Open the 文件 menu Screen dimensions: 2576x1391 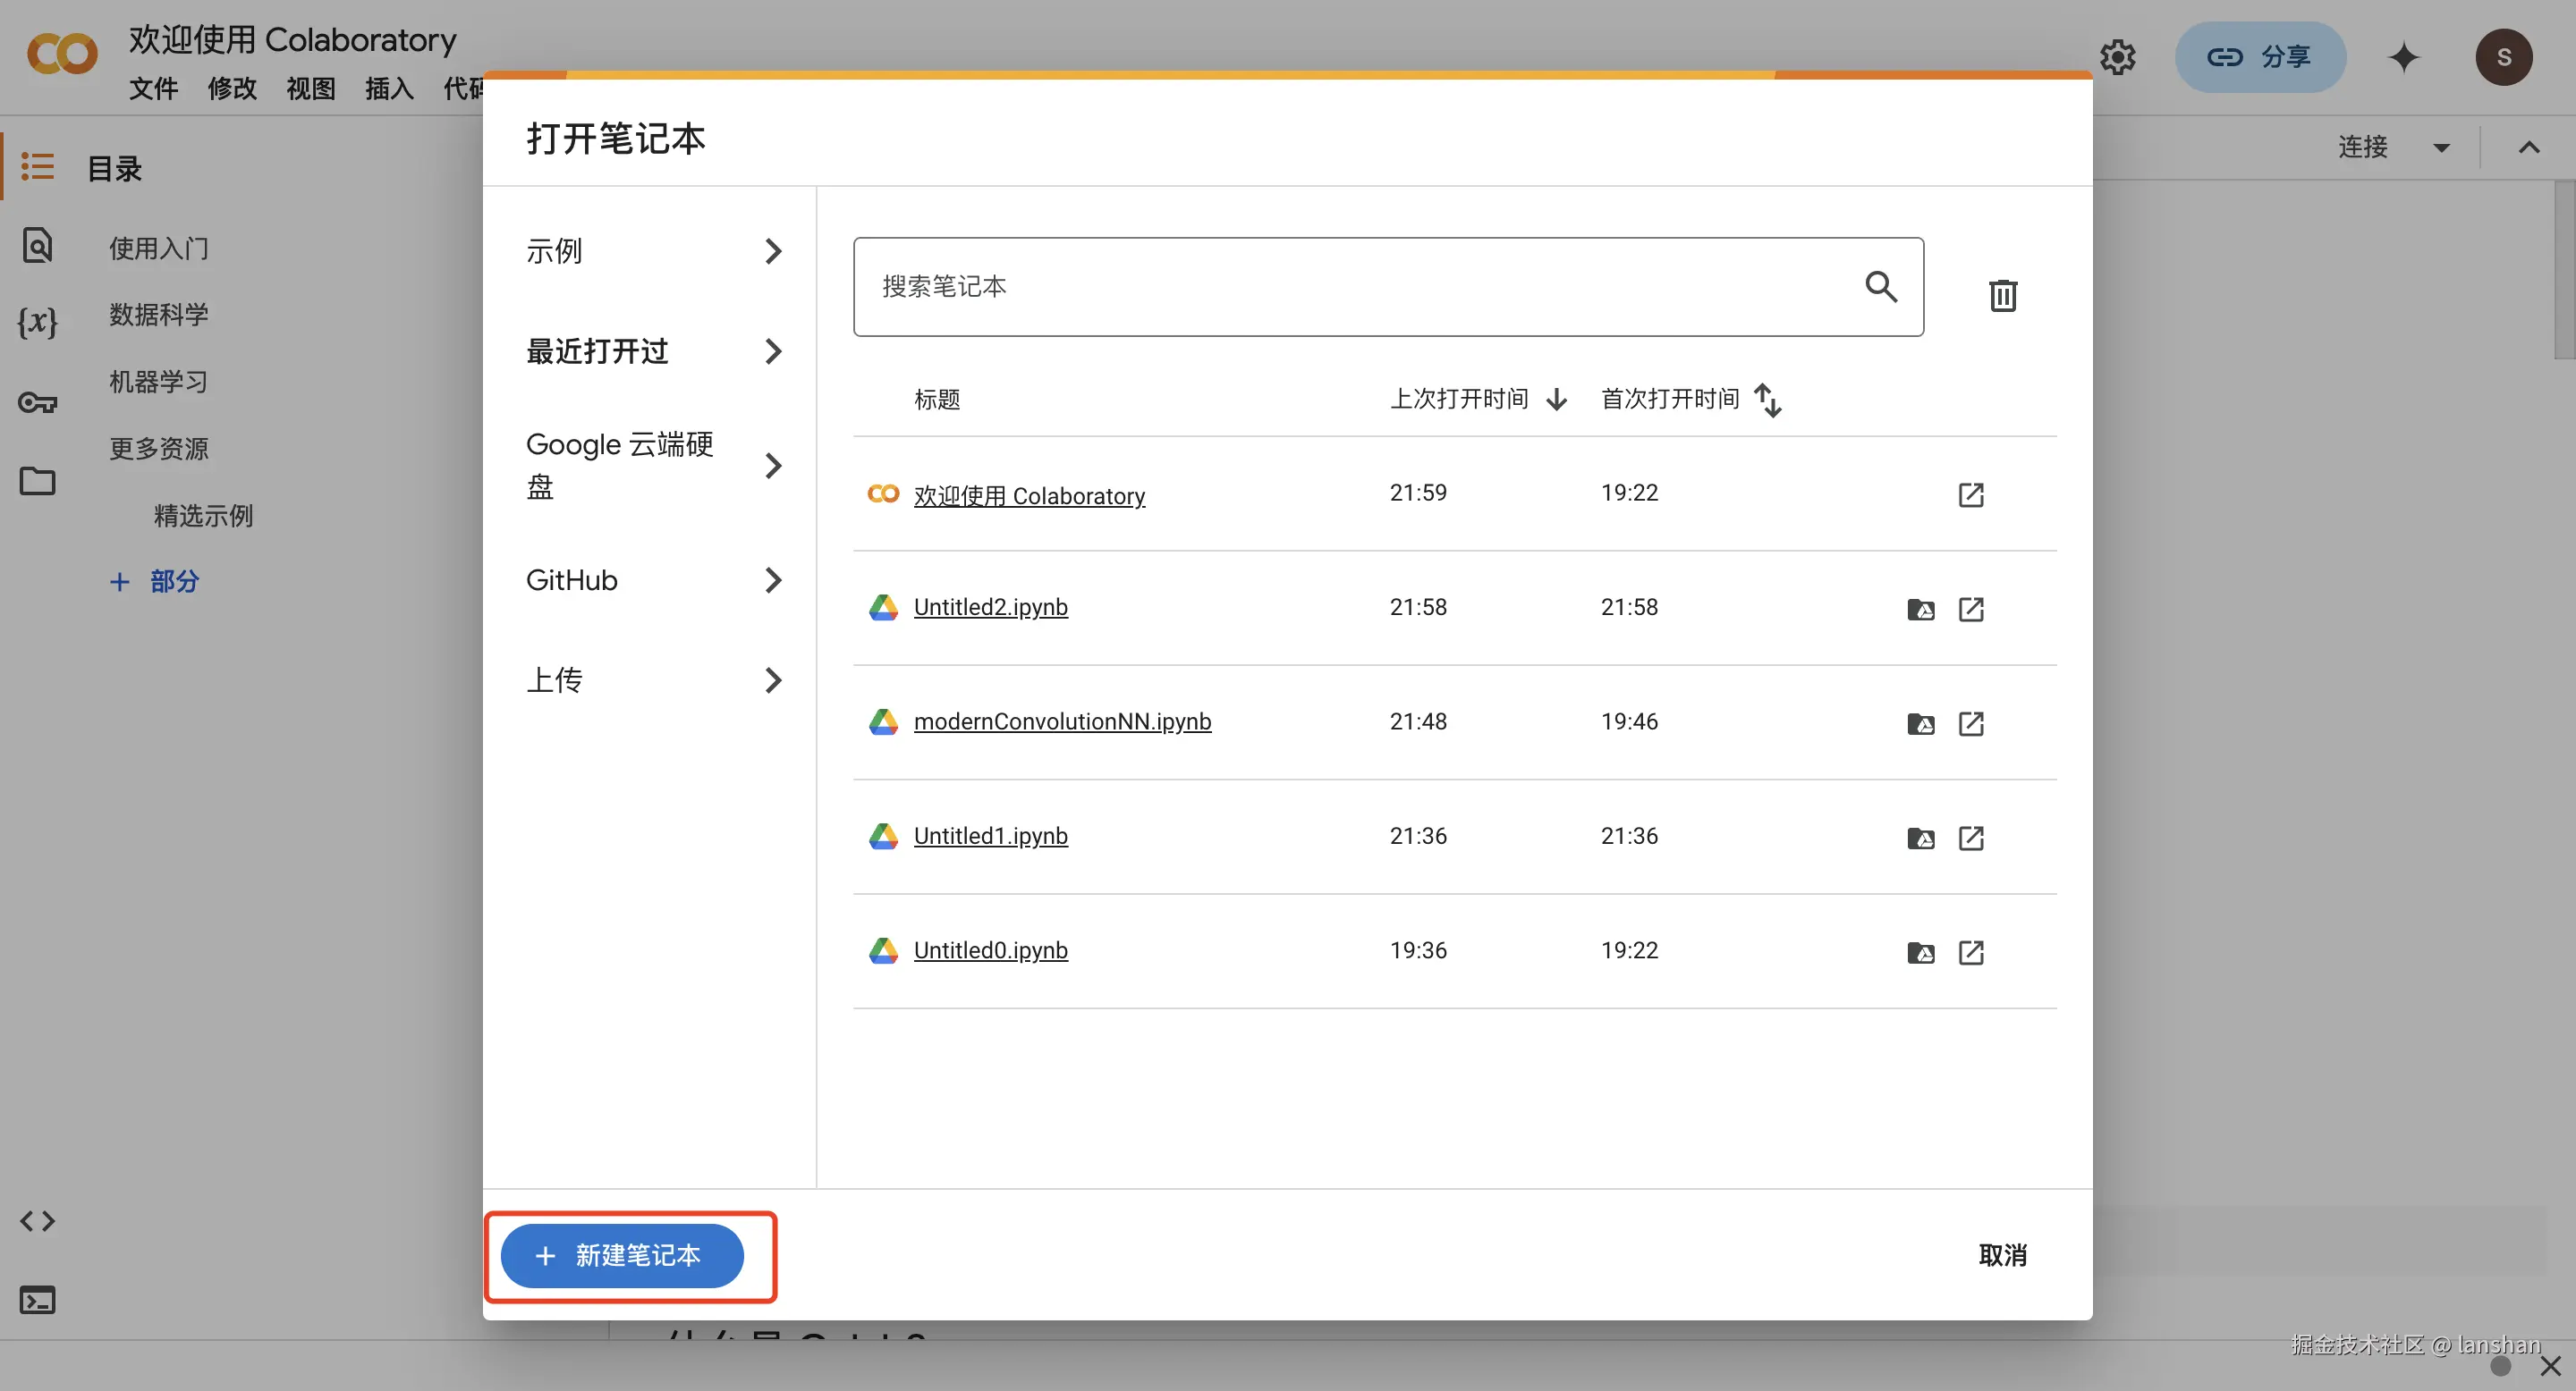point(153,88)
